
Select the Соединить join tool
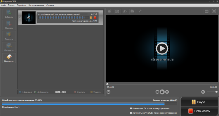[x=9, y=47]
